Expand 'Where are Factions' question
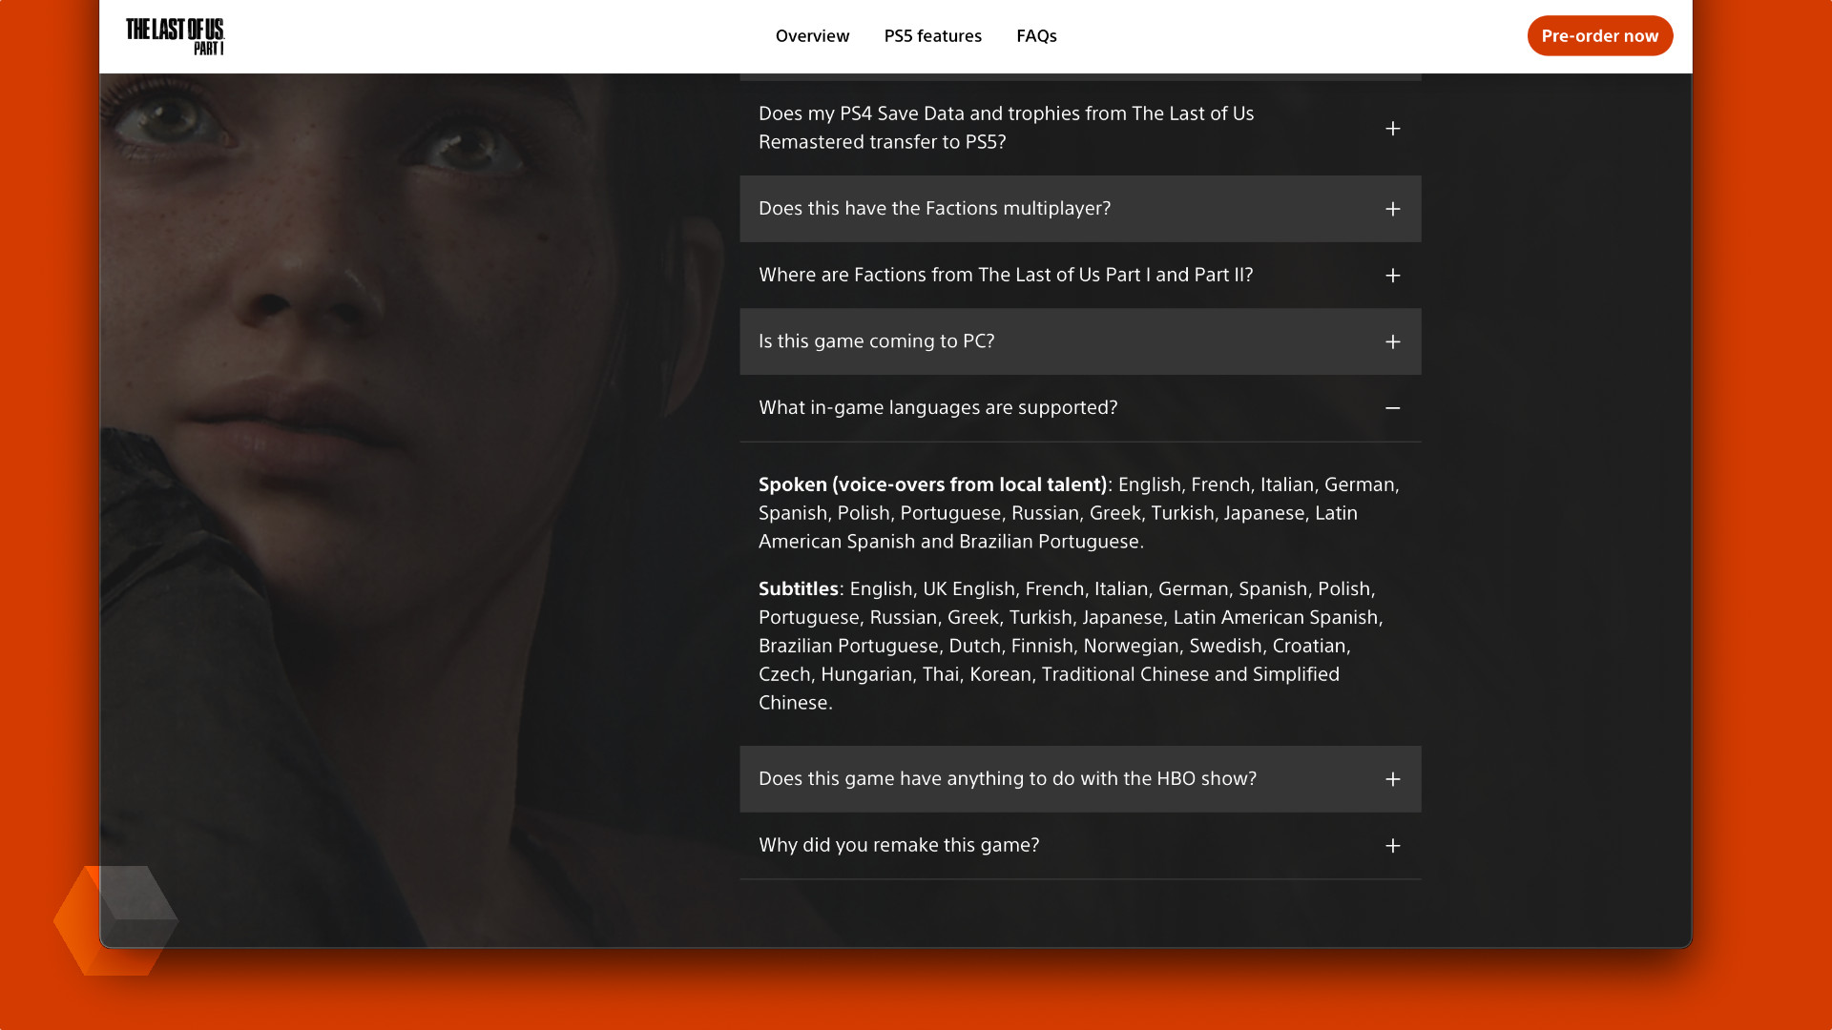1832x1030 pixels. [1080, 276]
